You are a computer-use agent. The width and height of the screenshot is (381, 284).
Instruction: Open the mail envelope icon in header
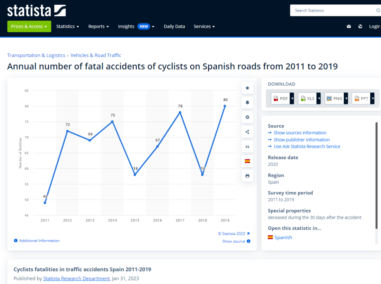349,26
